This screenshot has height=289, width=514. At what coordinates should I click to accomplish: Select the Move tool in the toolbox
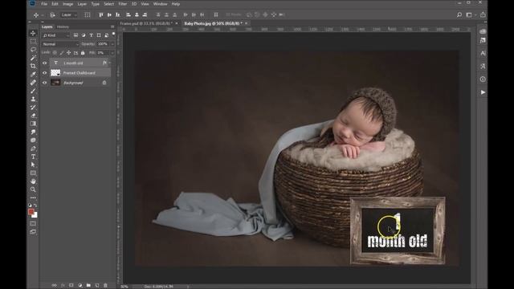pos(33,33)
